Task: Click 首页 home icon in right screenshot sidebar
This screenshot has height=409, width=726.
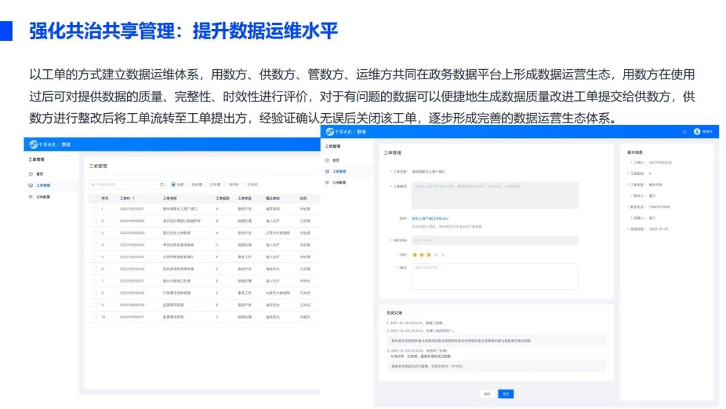Action: (327, 160)
